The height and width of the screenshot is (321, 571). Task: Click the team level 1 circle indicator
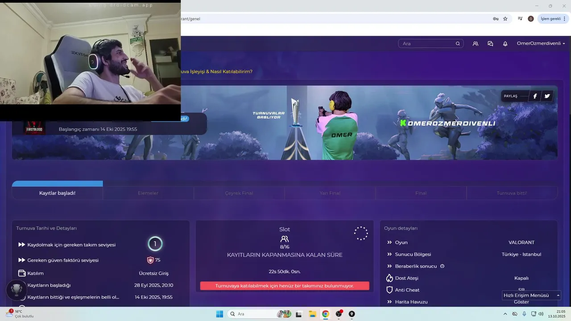point(155,244)
